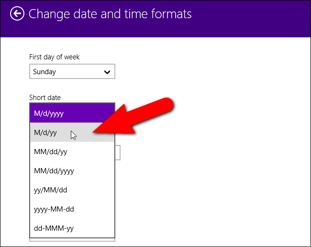
Task: Open the First day of week combo box
Action: tap(72, 72)
